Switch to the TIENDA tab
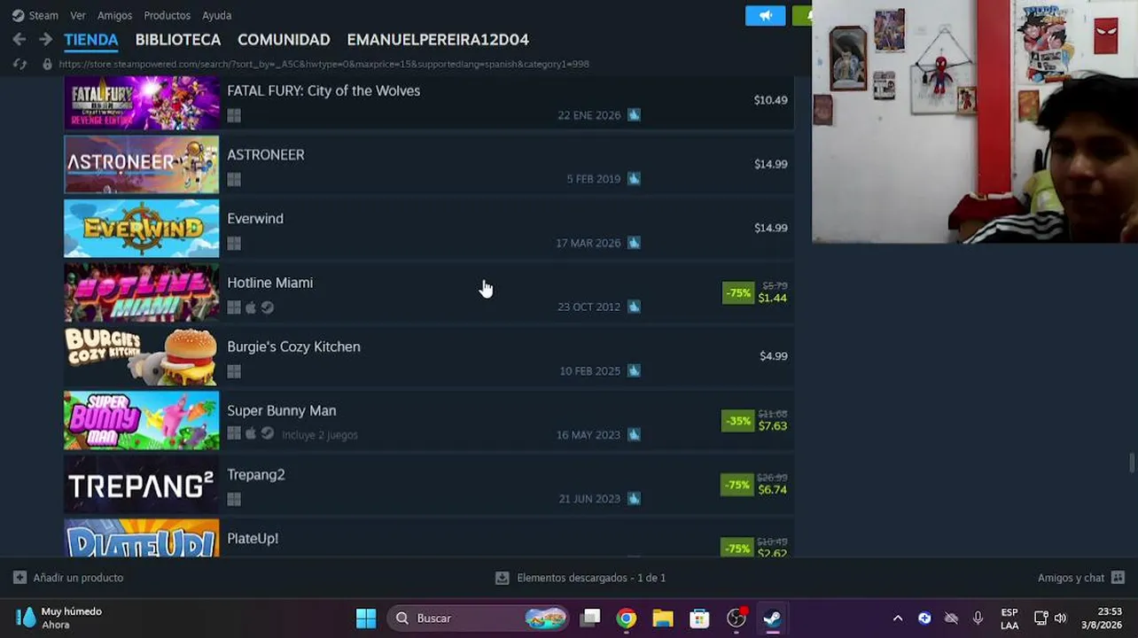The width and height of the screenshot is (1138, 638). pos(90,40)
